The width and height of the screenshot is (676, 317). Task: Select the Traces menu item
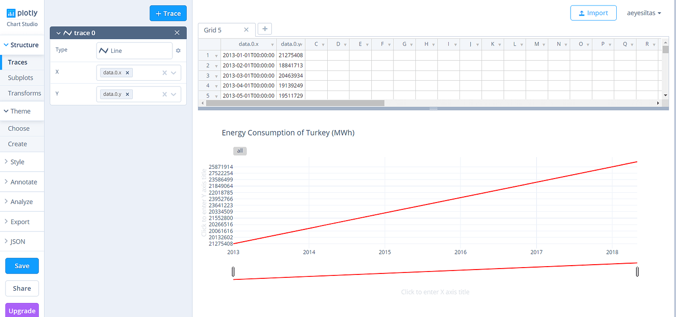[22, 62]
